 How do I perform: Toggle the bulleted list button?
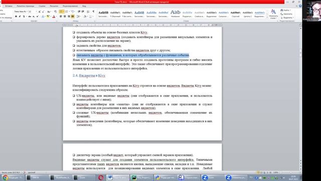(61, 12)
